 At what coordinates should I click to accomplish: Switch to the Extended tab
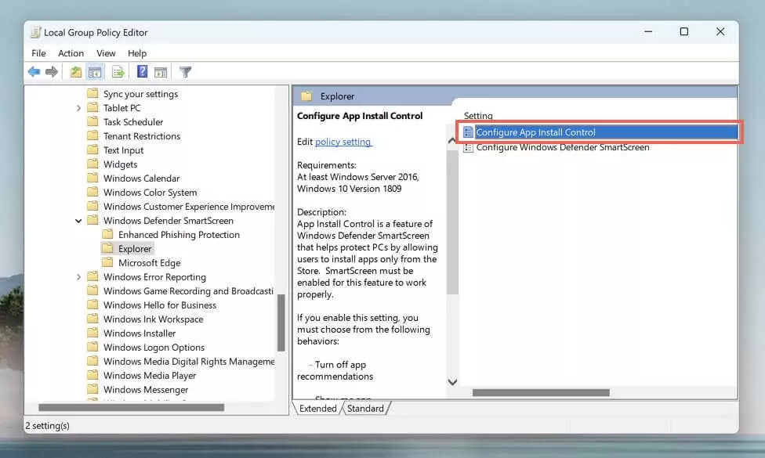[x=317, y=409]
